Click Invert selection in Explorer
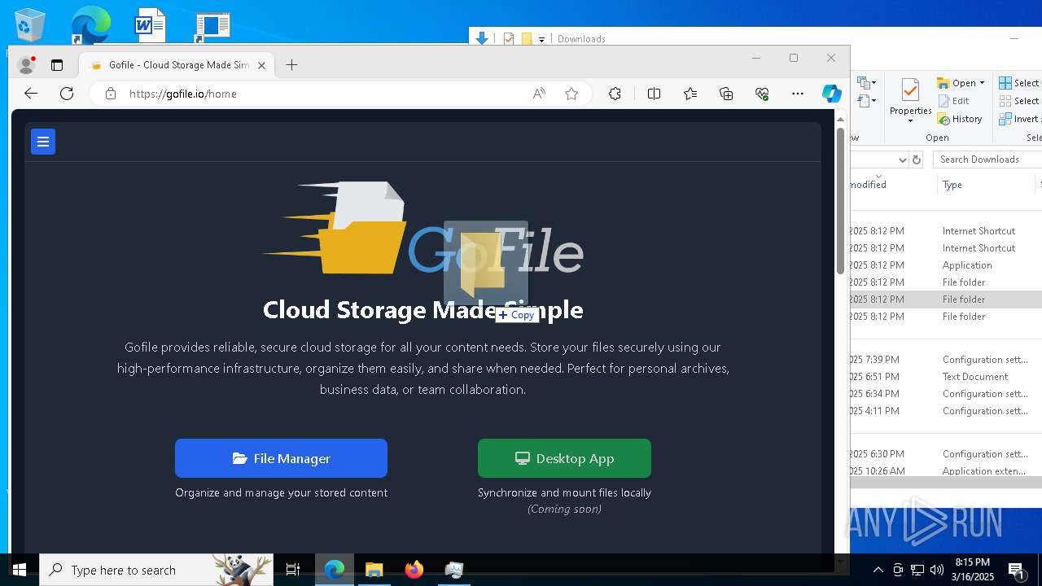This screenshot has width=1042, height=586. (1021, 119)
